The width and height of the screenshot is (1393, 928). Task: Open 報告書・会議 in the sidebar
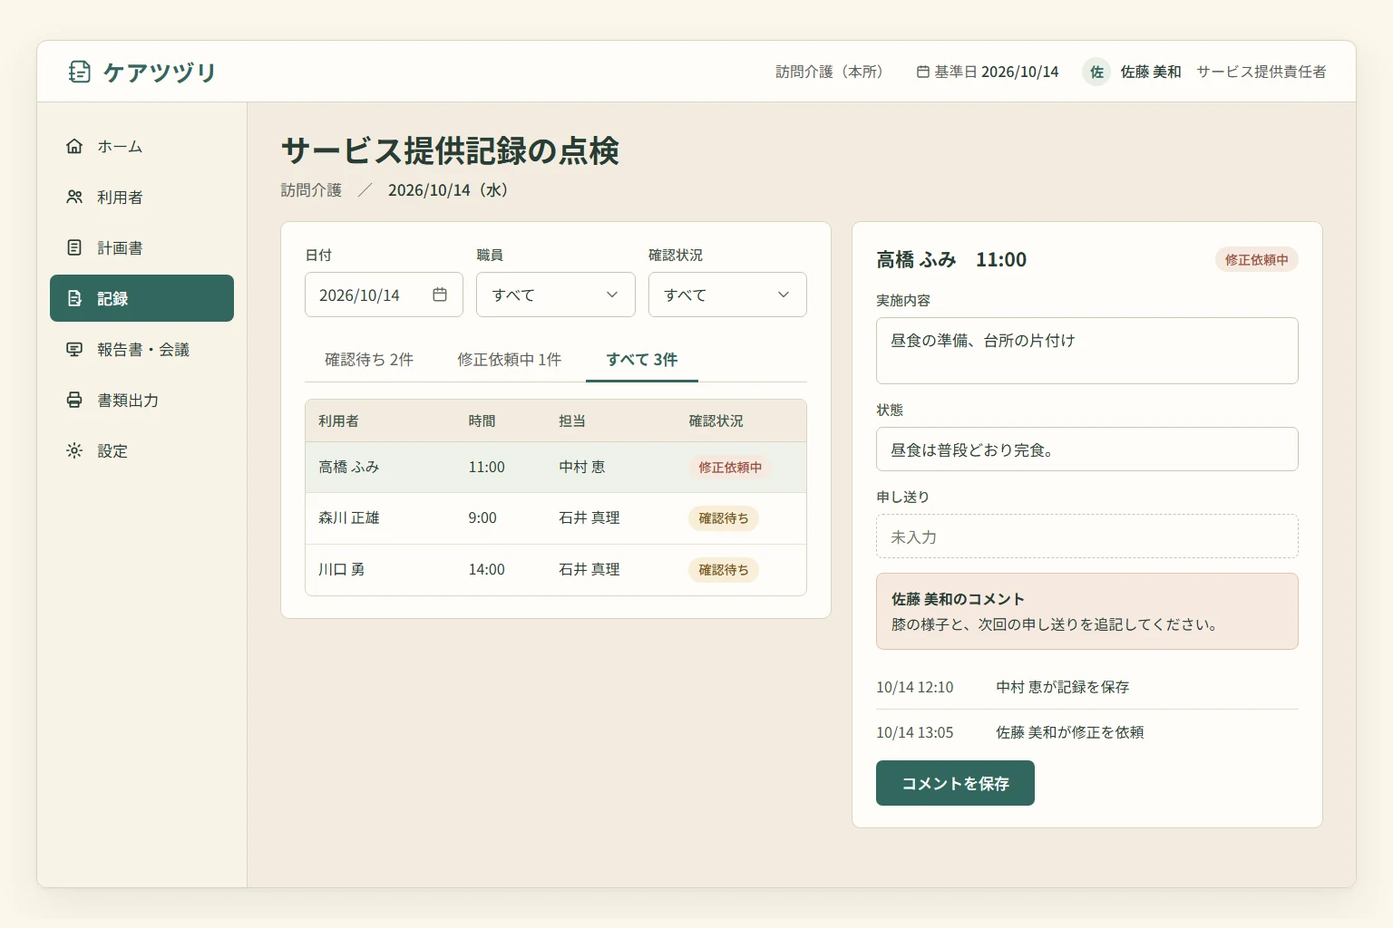[x=141, y=349]
